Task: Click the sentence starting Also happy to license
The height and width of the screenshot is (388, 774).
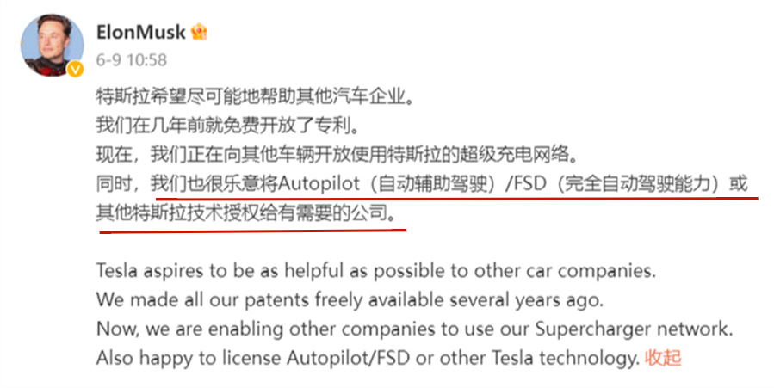Action: pos(368,358)
